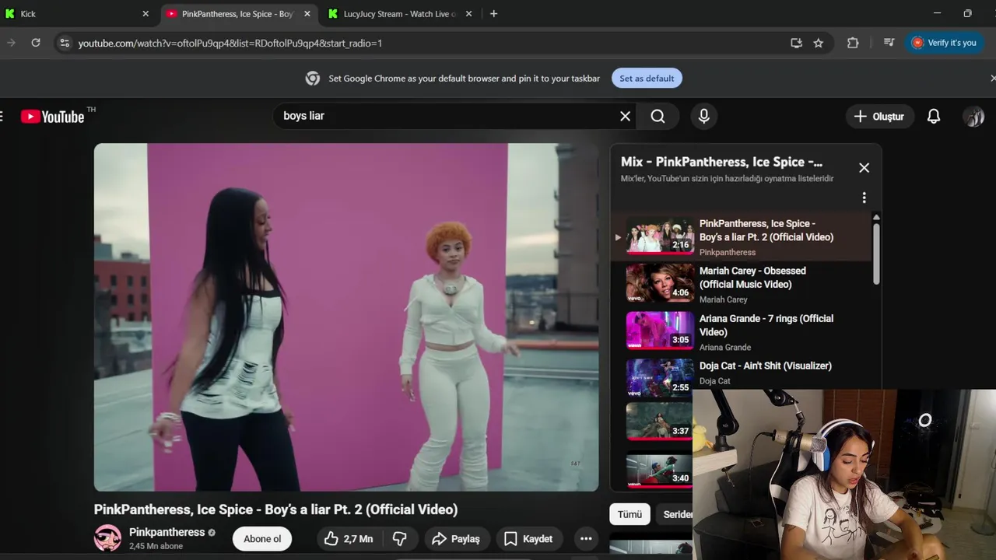Open the 3:37 playlist video thumbnail
Image resolution: width=996 pixels, height=560 pixels.
coord(660,422)
